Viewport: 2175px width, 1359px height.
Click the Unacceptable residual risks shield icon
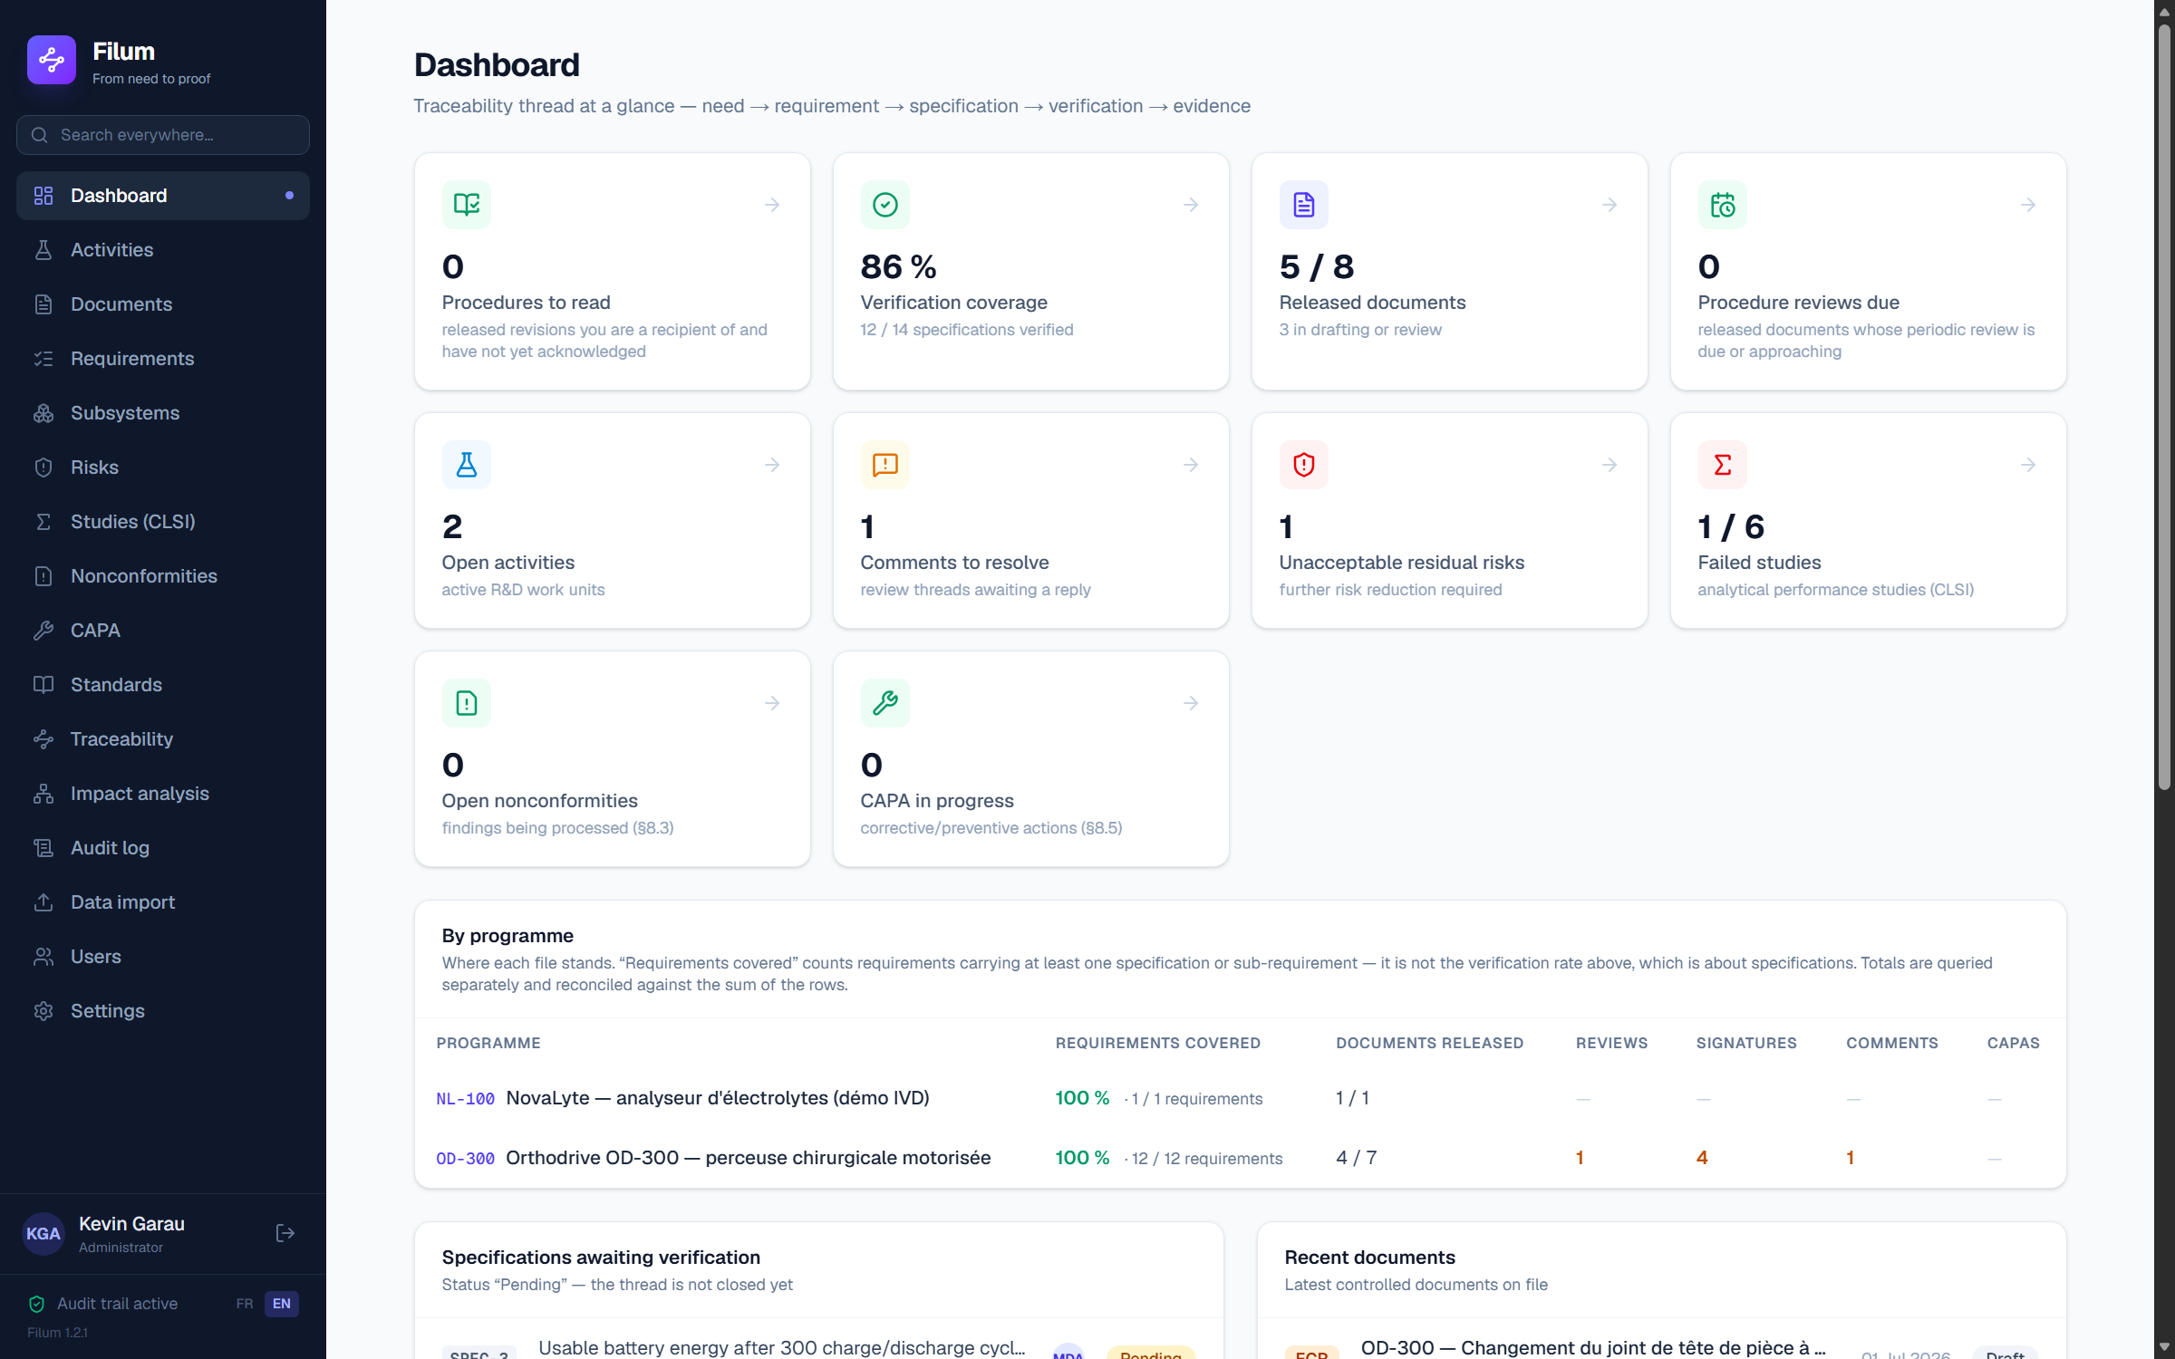tap(1304, 465)
